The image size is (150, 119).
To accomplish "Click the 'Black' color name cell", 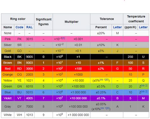I will (8, 57).
